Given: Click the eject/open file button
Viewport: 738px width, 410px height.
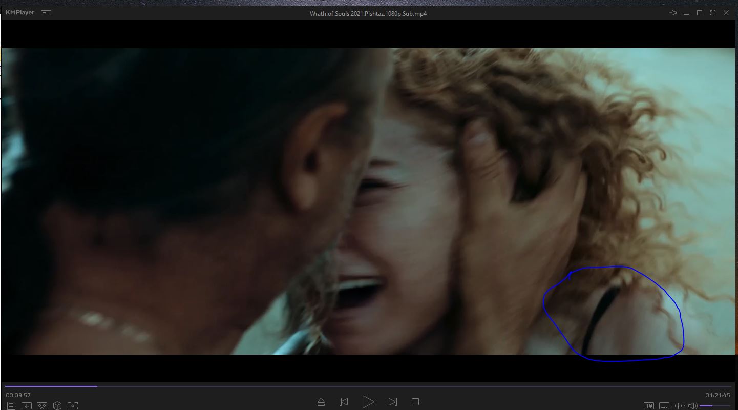Looking at the screenshot, I should click(x=321, y=402).
